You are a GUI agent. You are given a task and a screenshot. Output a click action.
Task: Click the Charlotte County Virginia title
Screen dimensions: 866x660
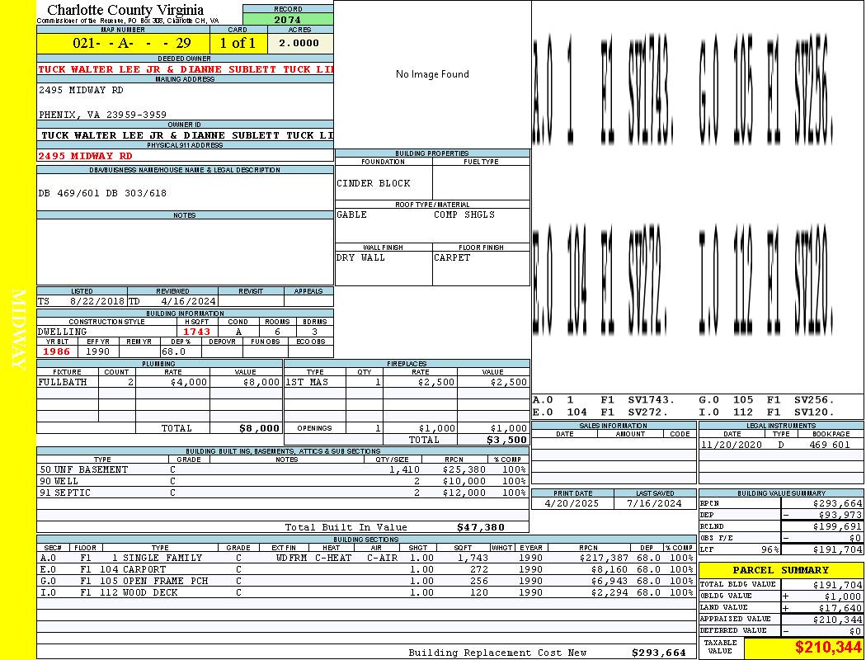pyautogui.click(x=125, y=10)
